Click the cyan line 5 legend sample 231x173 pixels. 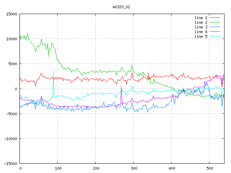pos(215,36)
